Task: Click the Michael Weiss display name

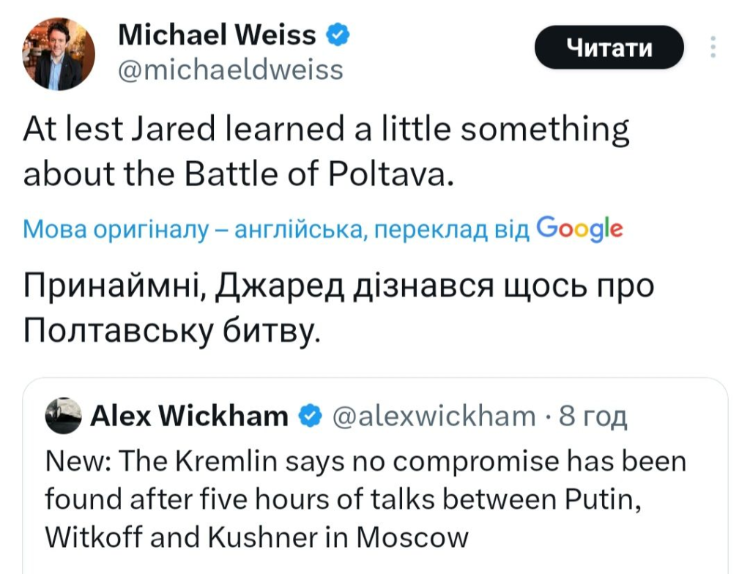Action: point(217,34)
